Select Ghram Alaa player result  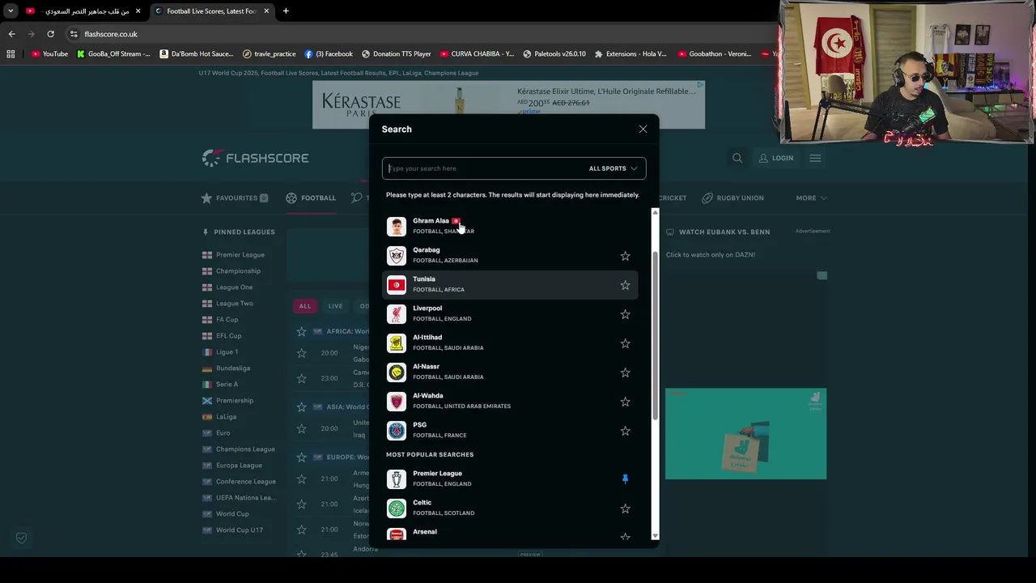click(x=510, y=226)
